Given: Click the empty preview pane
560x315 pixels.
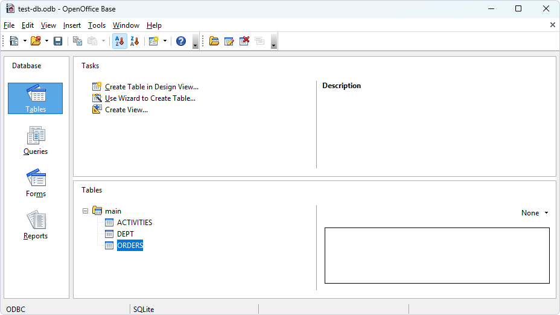Looking at the screenshot, I should (437, 256).
